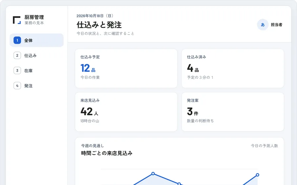Image resolution: width=297 pixels, height=185 pixels.
Task: Switch to the 発注 sidebar section
Action: pos(37,86)
